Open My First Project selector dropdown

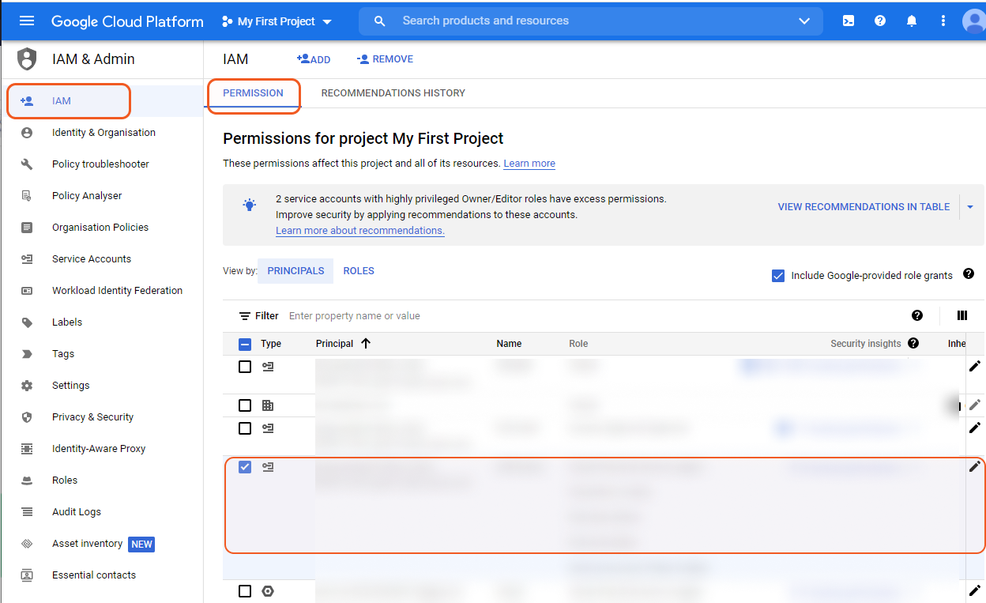(x=277, y=21)
